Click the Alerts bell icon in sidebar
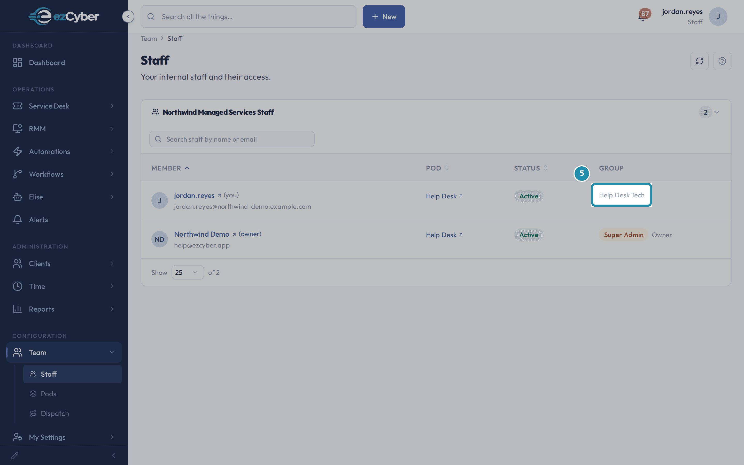This screenshot has height=465, width=744. 18,220
